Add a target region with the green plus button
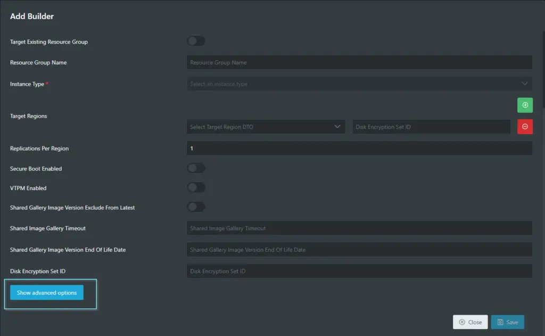The height and width of the screenshot is (336, 545). pyautogui.click(x=525, y=105)
